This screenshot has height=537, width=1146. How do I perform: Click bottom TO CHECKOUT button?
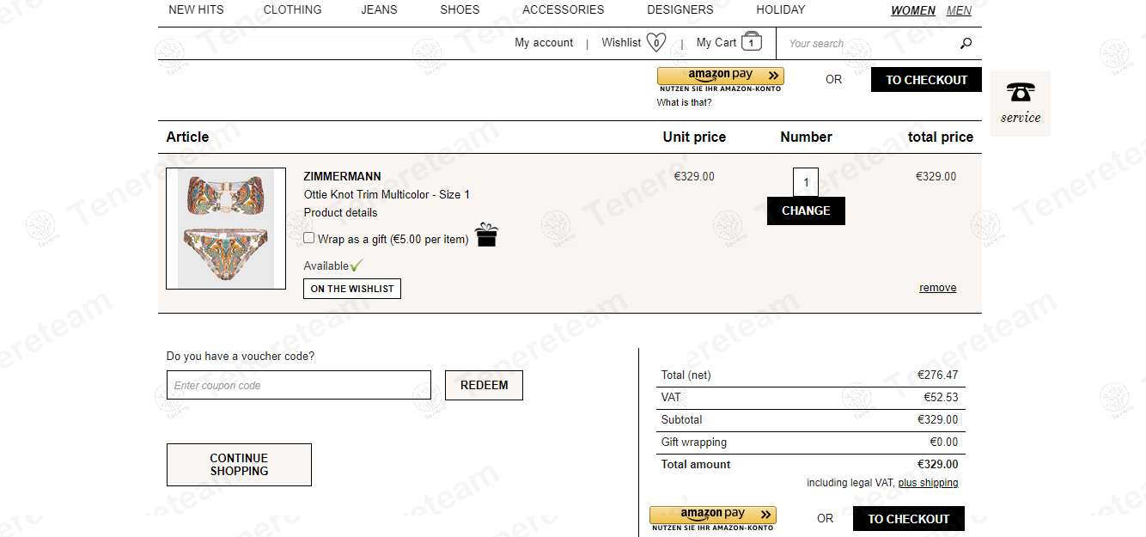click(909, 519)
